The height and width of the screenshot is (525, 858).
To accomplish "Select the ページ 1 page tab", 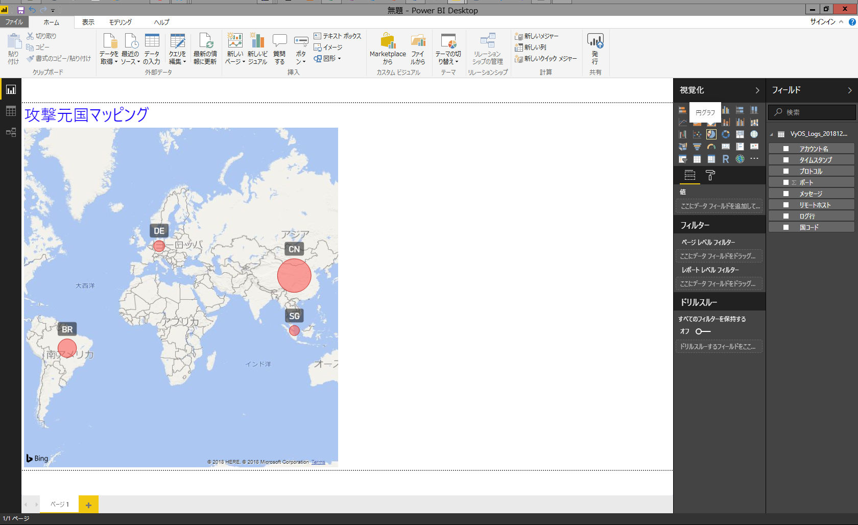I will (60, 505).
